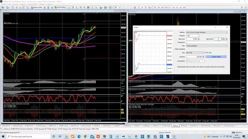Switch timeframe to M15
Viewport: 248px width, 139px height.
(162, 7)
